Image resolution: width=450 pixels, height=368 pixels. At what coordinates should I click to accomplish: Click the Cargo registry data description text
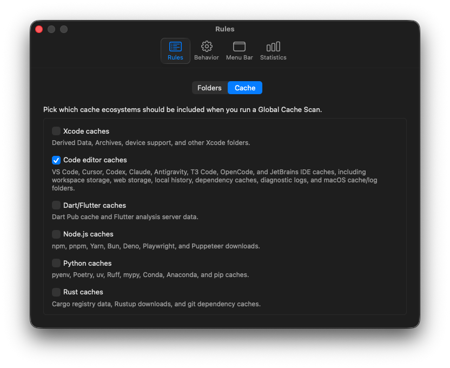coord(156,304)
